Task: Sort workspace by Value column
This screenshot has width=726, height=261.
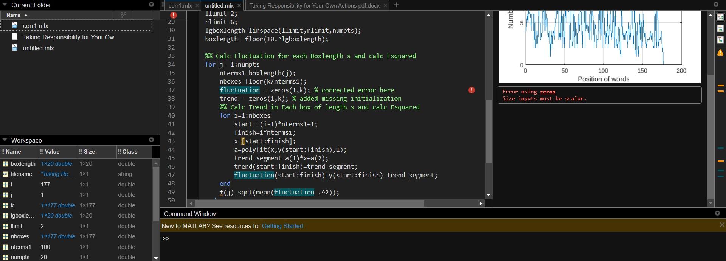Action: (x=58, y=152)
